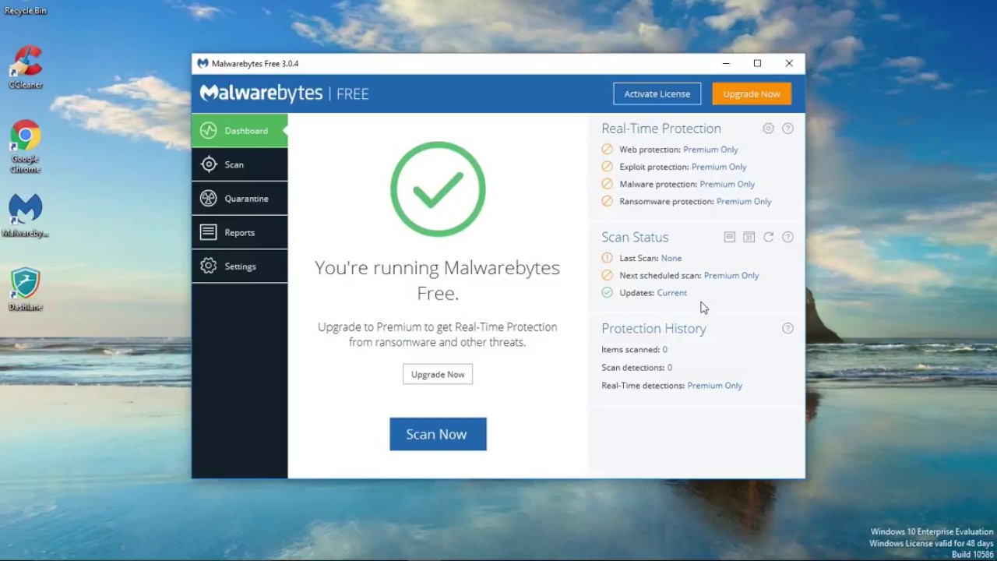Click Malwarebytes title bar app icon
The height and width of the screenshot is (561, 997).
tap(203, 63)
